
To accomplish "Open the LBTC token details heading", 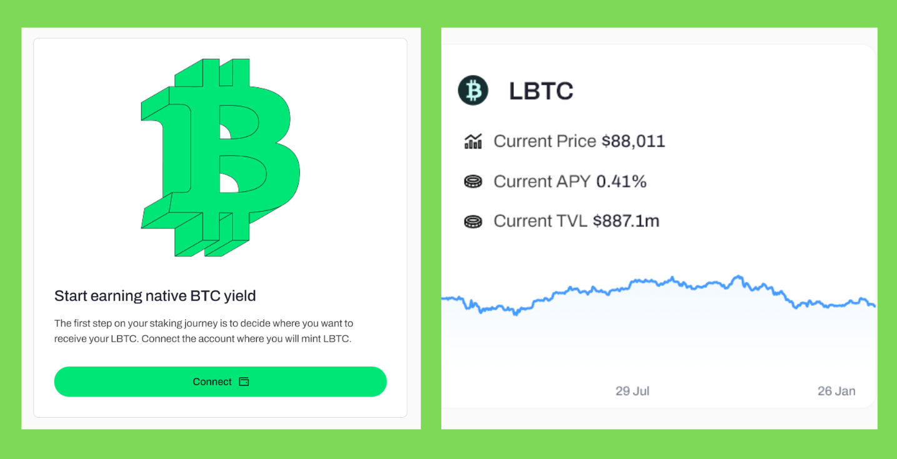I will coord(540,90).
